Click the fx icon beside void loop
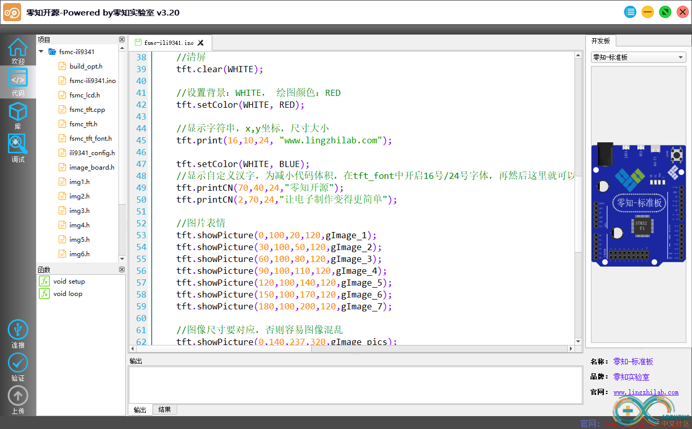This screenshot has width=692, height=429. tap(44, 293)
